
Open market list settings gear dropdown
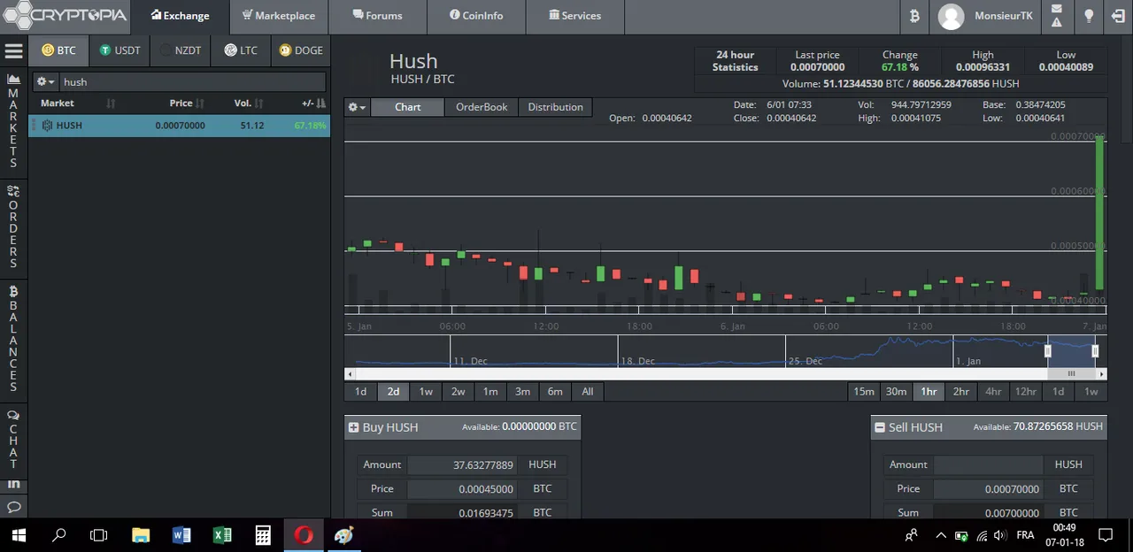45,81
